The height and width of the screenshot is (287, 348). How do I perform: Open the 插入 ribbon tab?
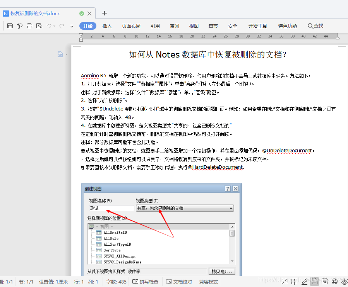(107, 26)
